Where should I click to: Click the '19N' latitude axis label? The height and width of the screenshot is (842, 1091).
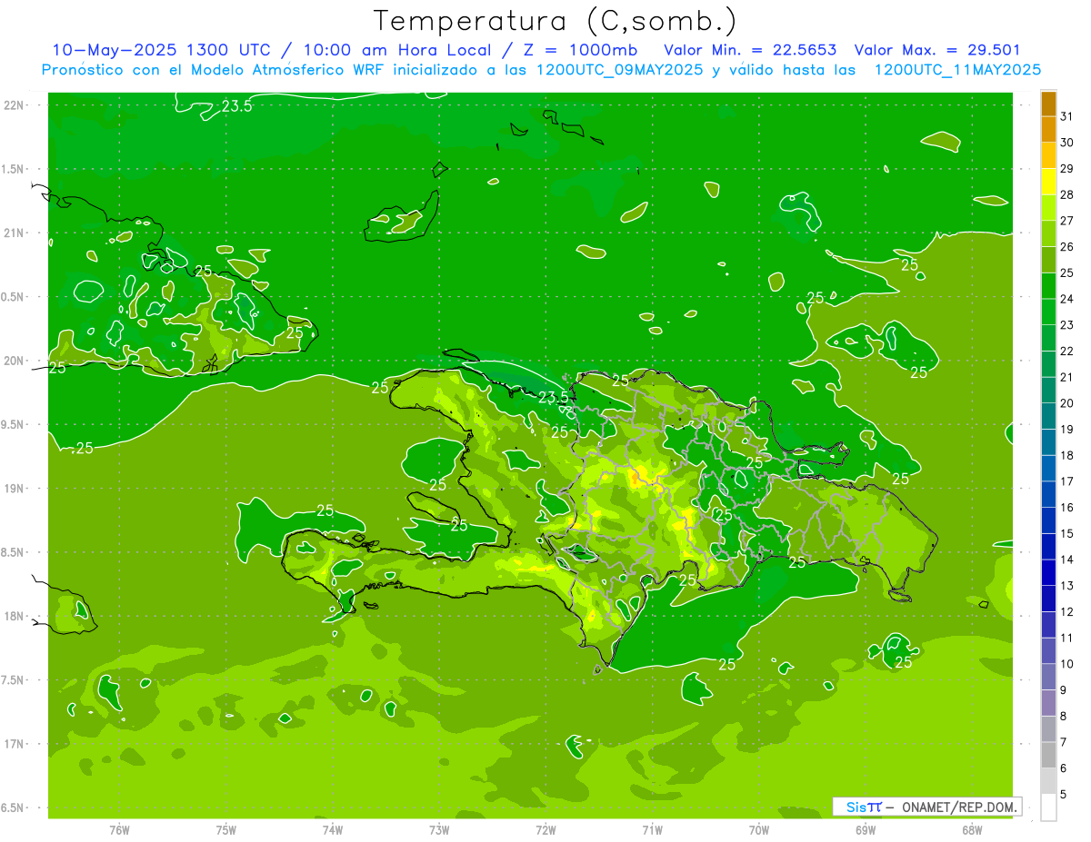(x=14, y=489)
